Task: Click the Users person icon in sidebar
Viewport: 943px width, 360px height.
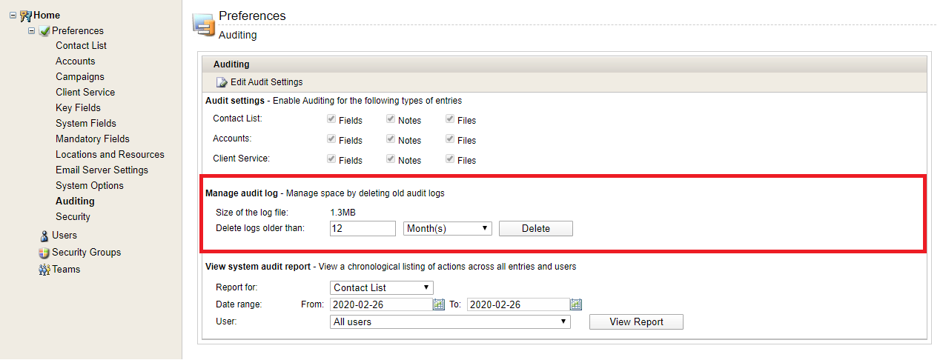Action: [44, 236]
